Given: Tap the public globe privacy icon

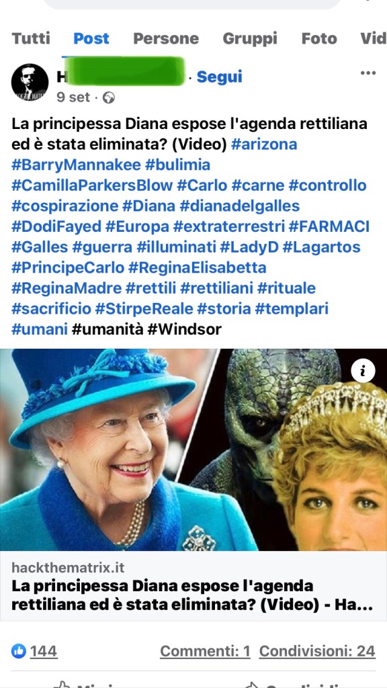Looking at the screenshot, I should (x=108, y=98).
